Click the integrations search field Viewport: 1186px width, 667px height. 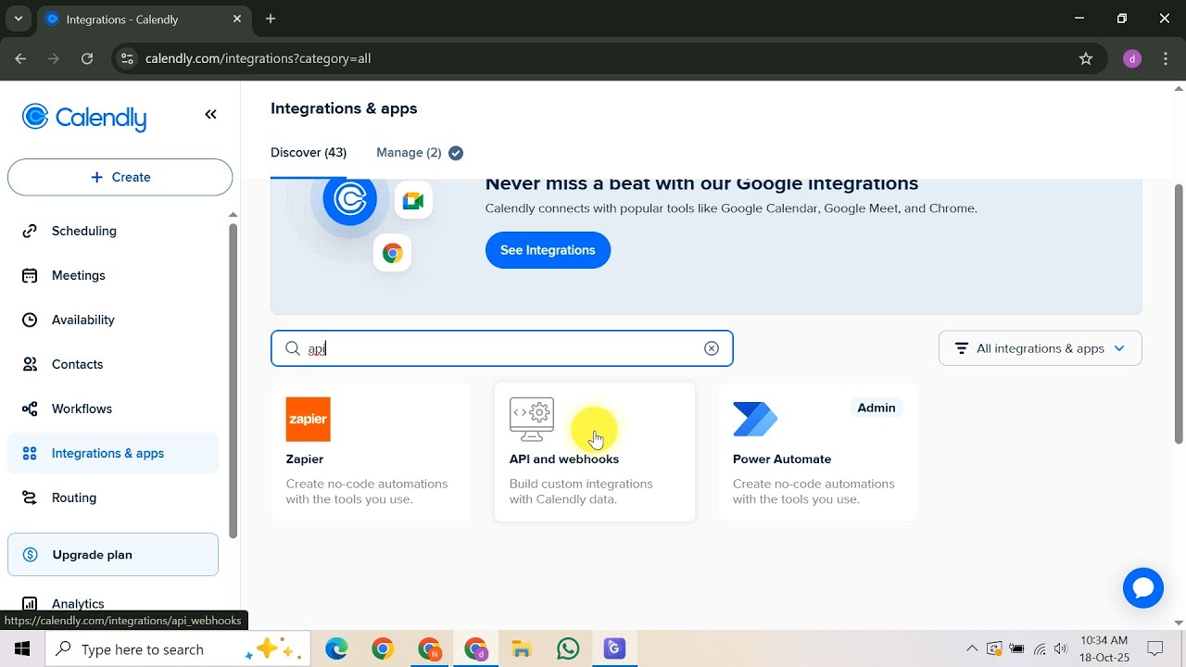(x=502, y=348)
